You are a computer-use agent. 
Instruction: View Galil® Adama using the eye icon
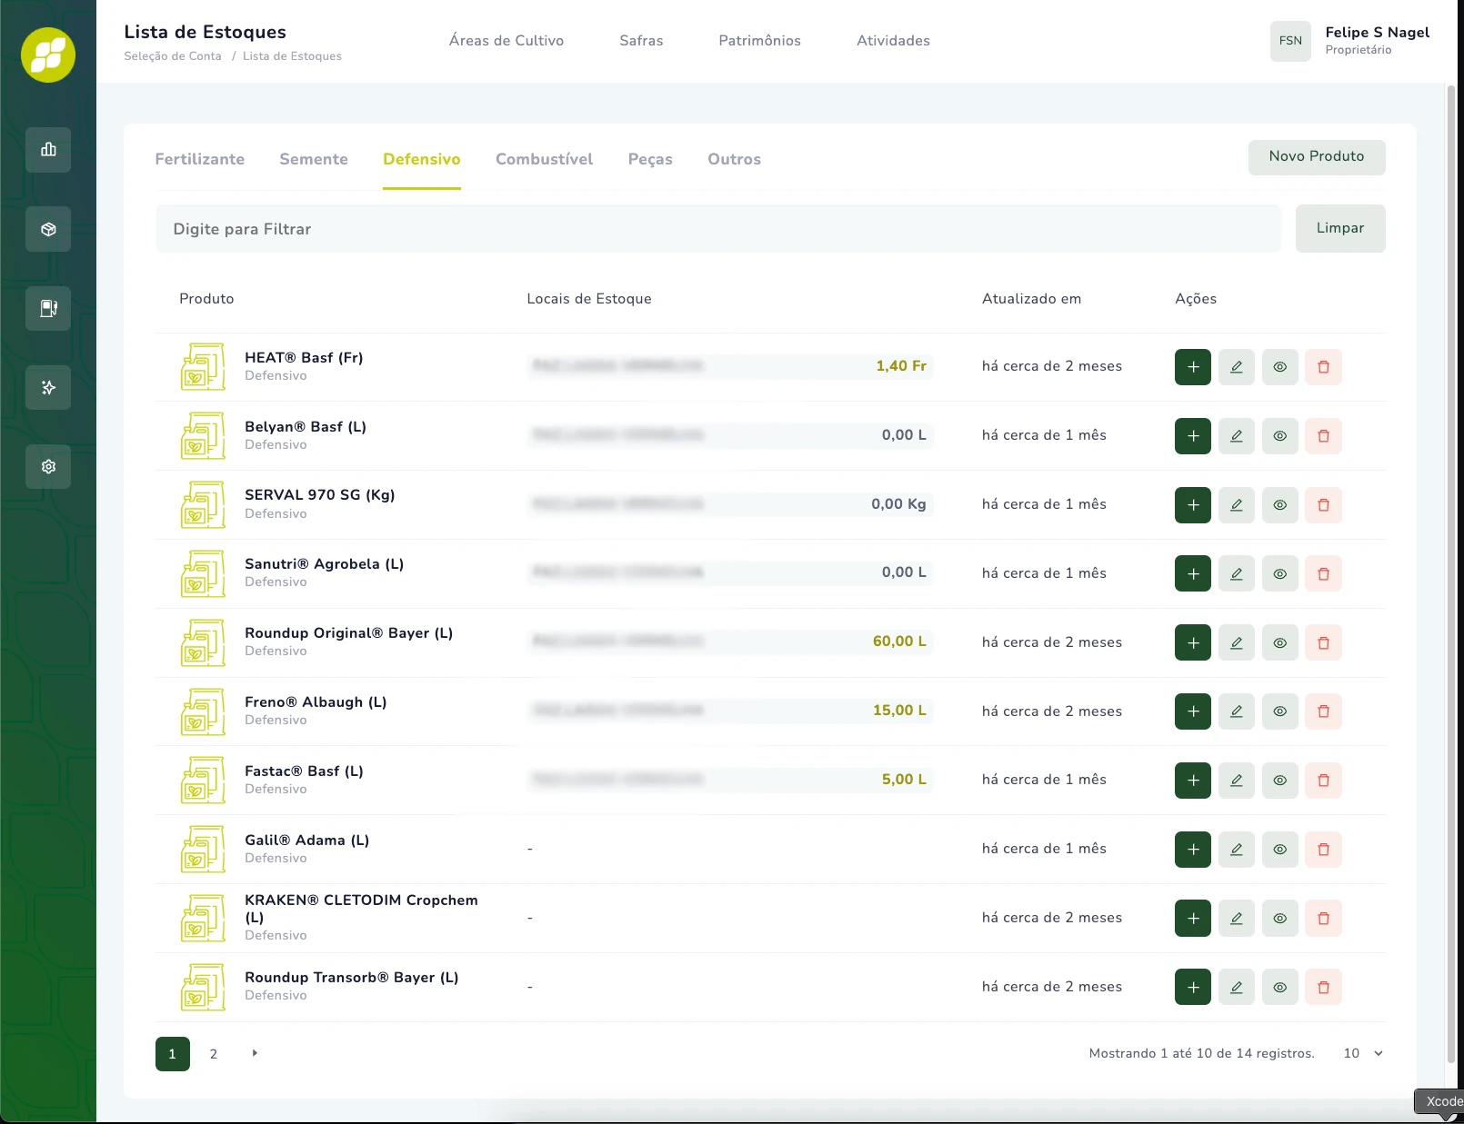1279,850
